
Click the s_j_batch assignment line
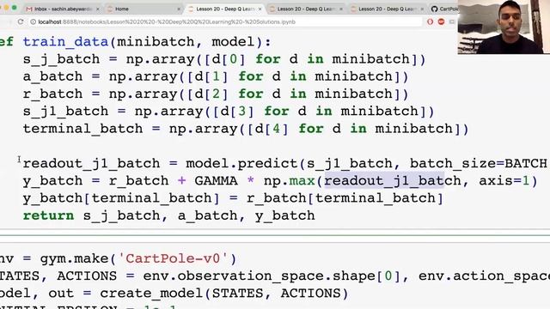tap(224, 59)
